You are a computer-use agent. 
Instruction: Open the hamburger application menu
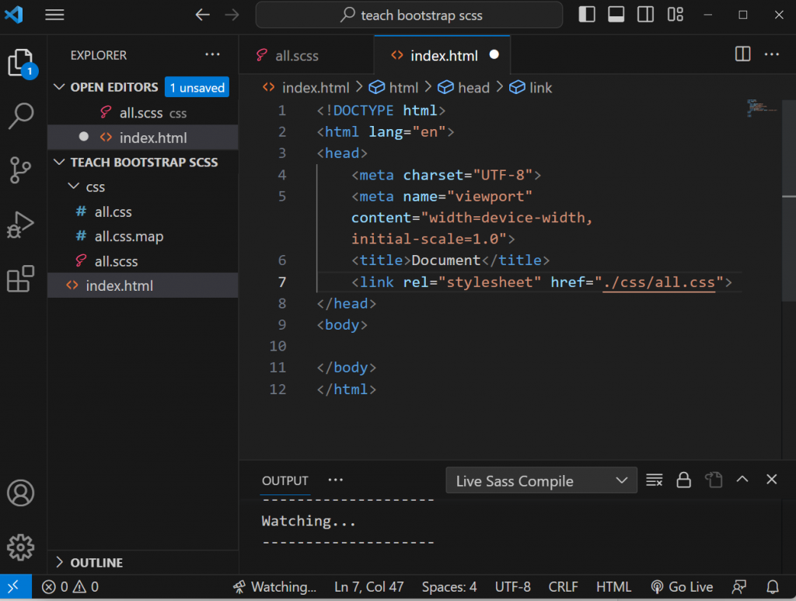point(54,15)
